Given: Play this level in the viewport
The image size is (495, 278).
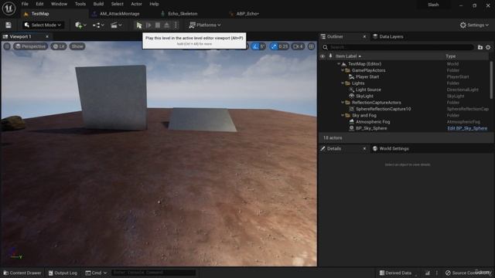Looking at the screenshot, I should [139, 25].
